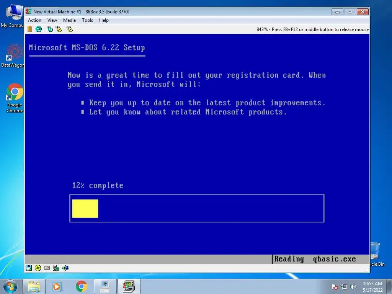
Task: Click the sound speaker status icon
Action: coord(65,268)
